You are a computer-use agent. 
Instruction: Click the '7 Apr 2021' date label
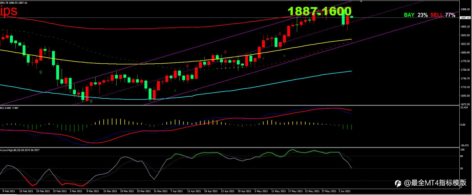(177, 191)
